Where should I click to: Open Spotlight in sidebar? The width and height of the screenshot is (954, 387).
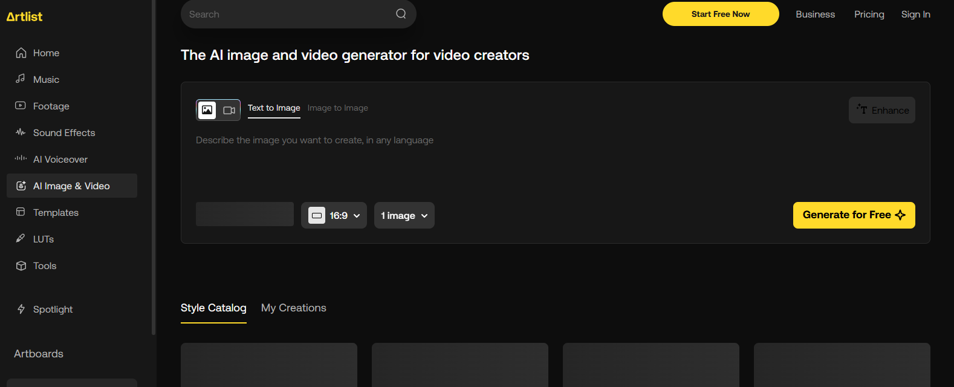[x=72, y=309]
